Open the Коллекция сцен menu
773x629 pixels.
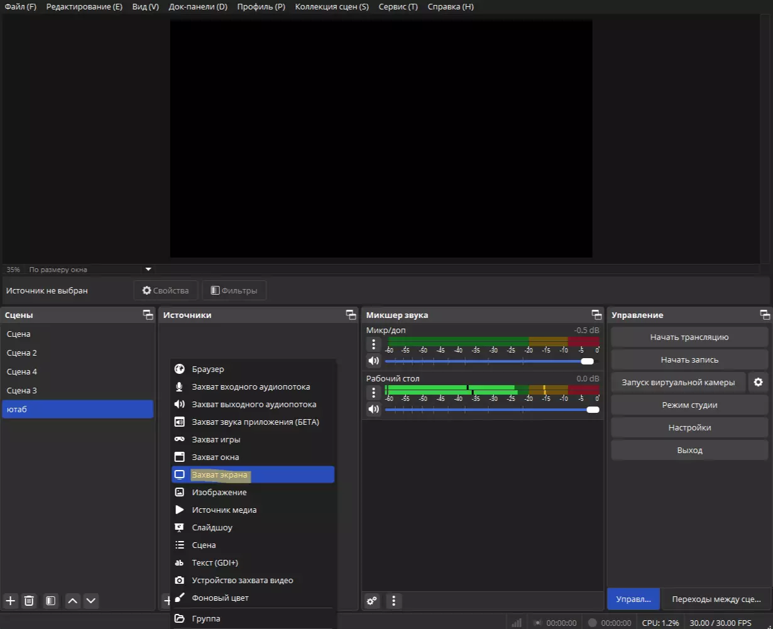(x=331, y=6)
